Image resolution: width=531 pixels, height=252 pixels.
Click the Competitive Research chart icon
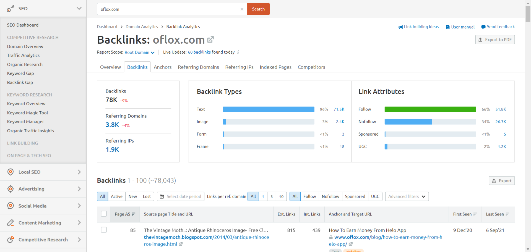point(10,239)
